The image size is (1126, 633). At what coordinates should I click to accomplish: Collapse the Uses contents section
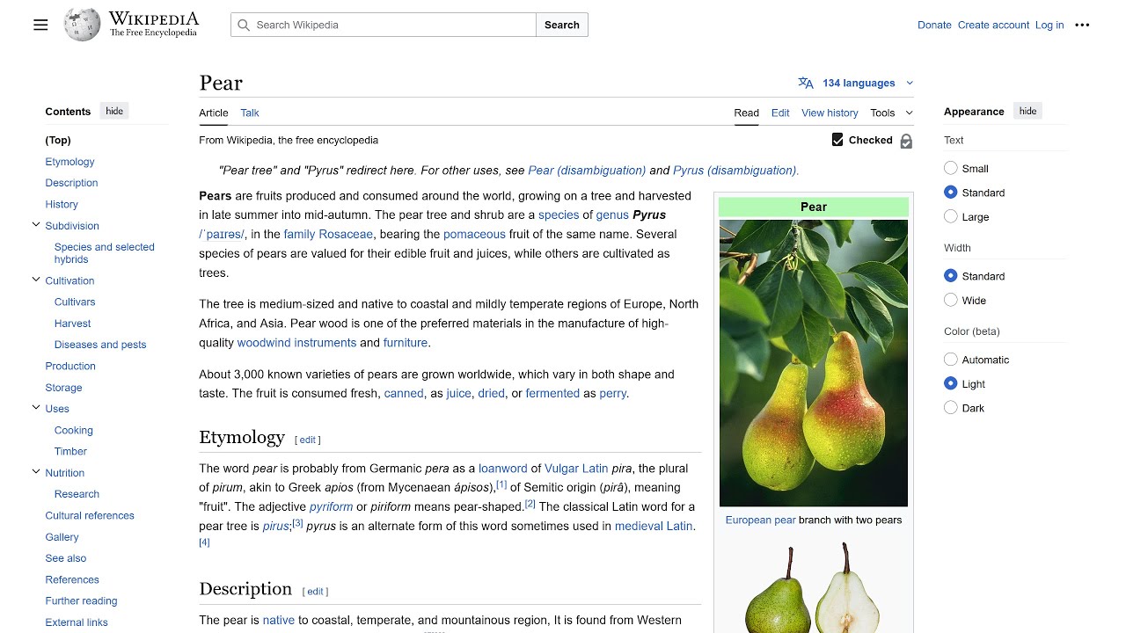click(x=36, y=408)
